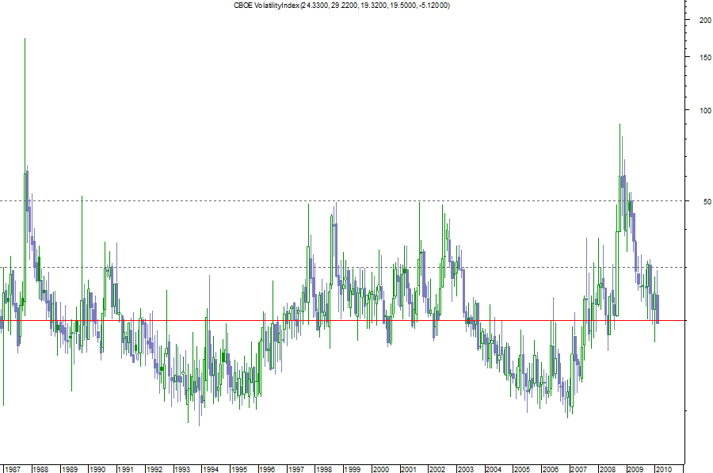Select the 2002 year label on time axis
This screenshot has height=473, width=713.
coord(437,469)
